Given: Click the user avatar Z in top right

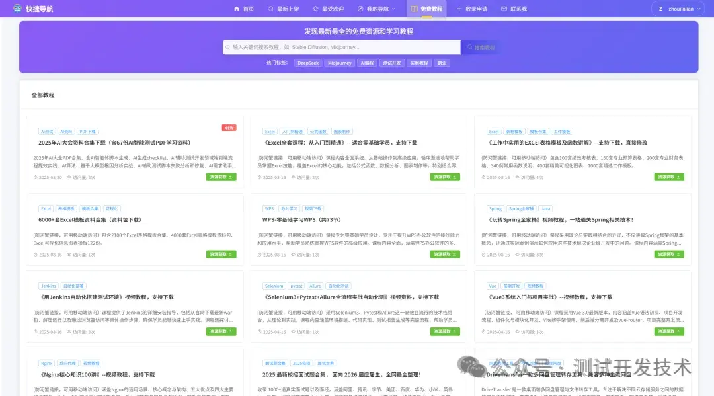Looking at the screenshot, I should click(x=660, y=9).
